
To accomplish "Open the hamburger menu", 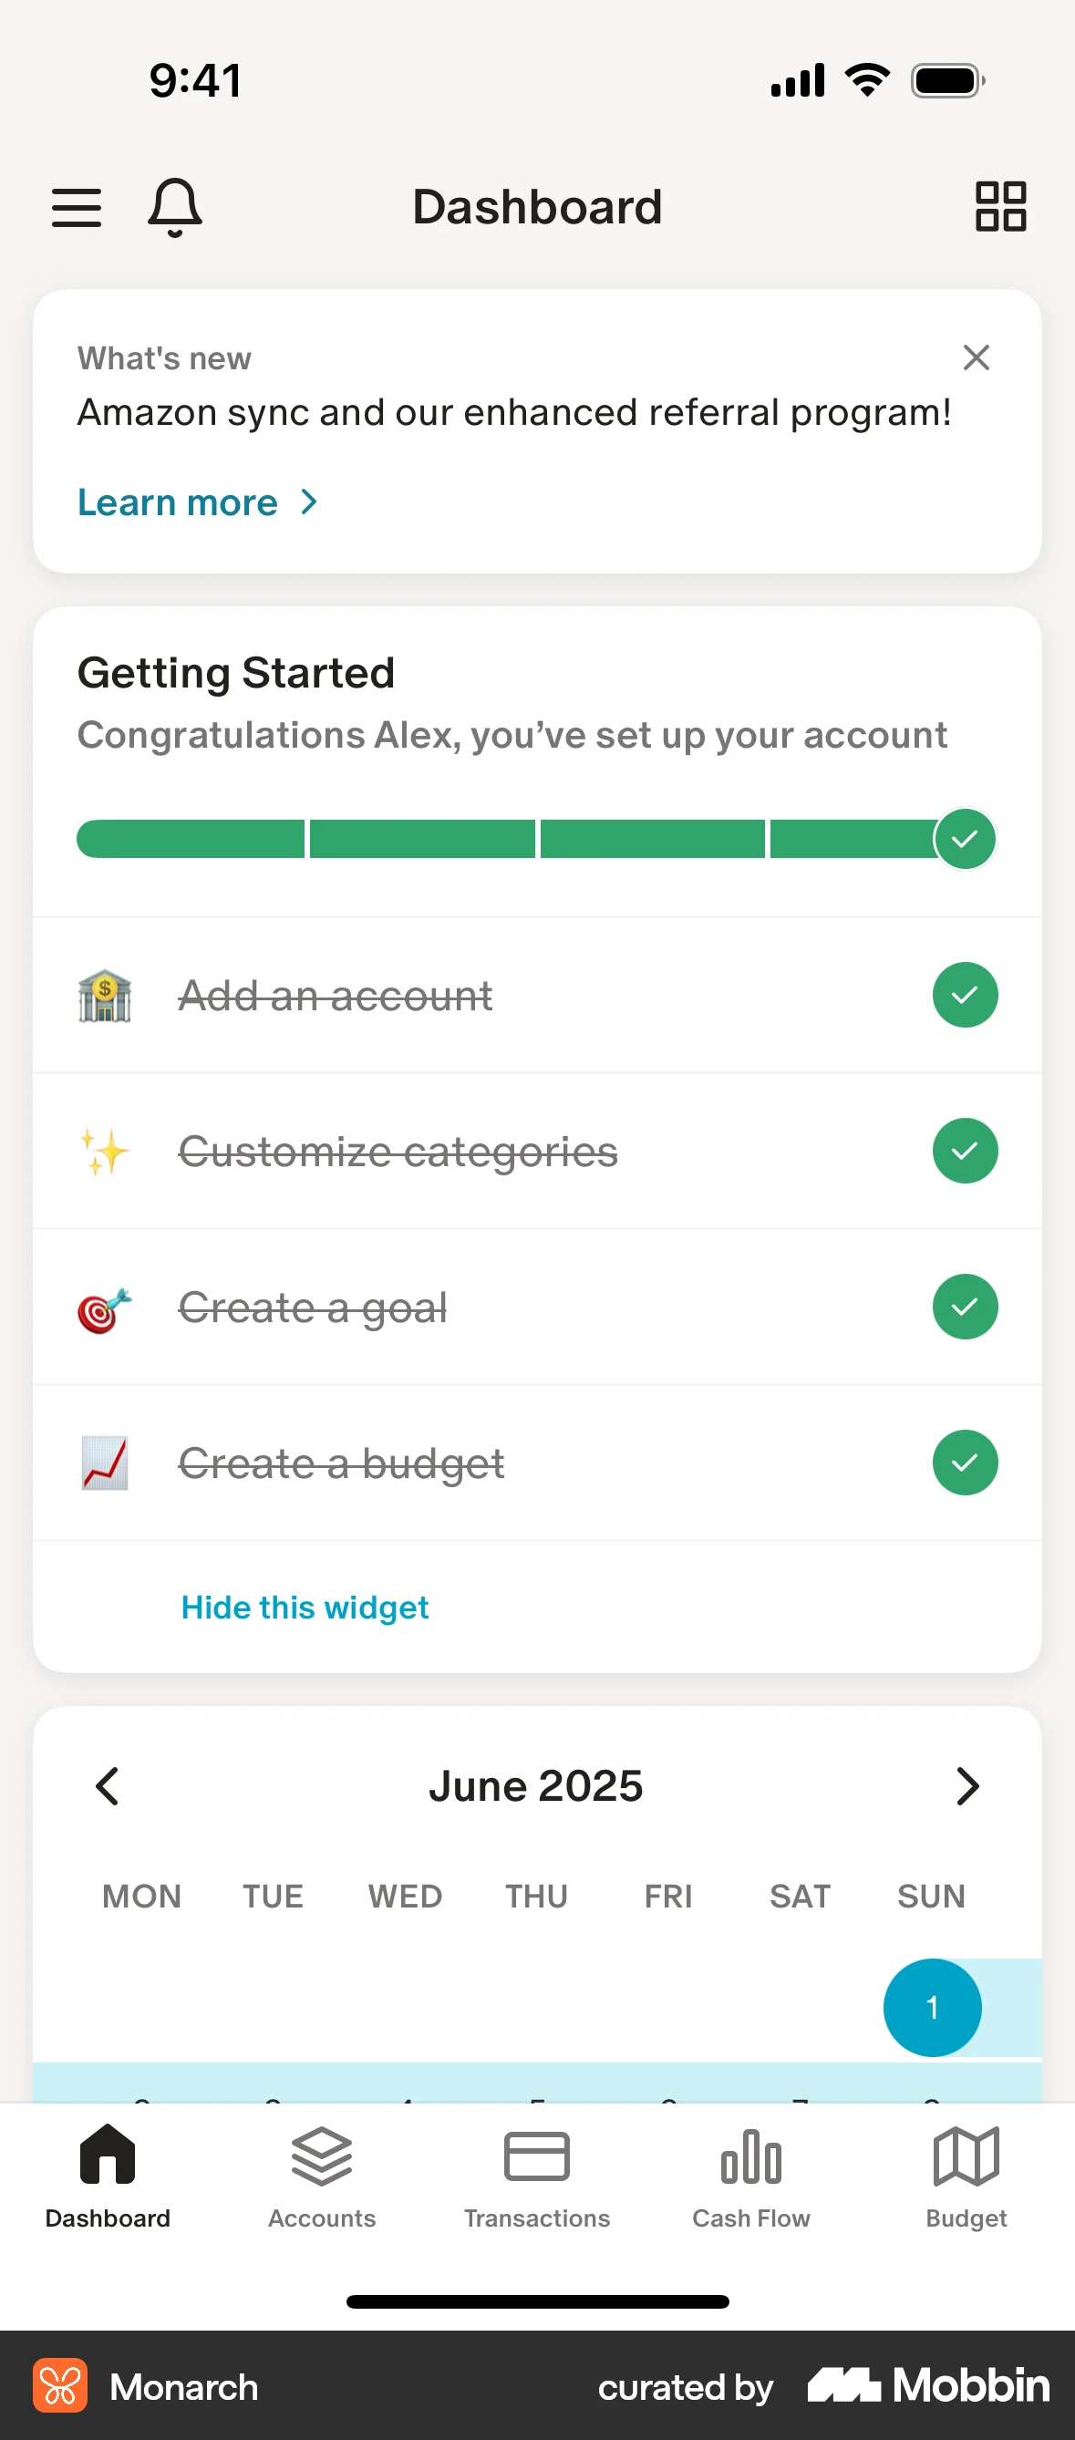I will pos(77,208).
